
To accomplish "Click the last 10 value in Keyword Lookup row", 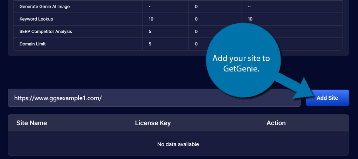I will pos(250,19).
